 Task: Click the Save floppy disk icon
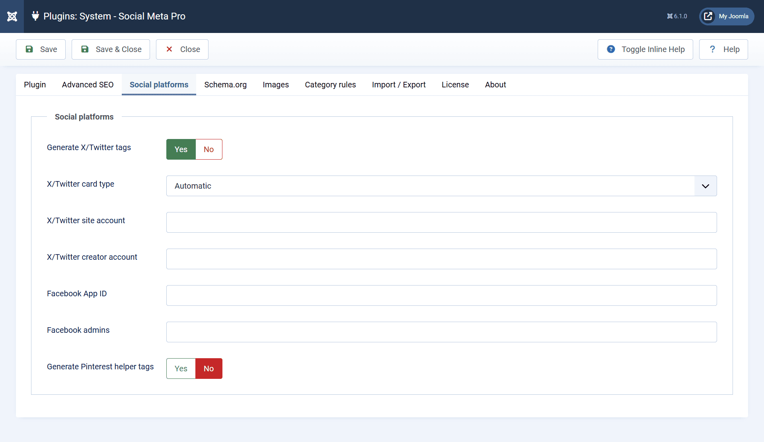[29, 49]
